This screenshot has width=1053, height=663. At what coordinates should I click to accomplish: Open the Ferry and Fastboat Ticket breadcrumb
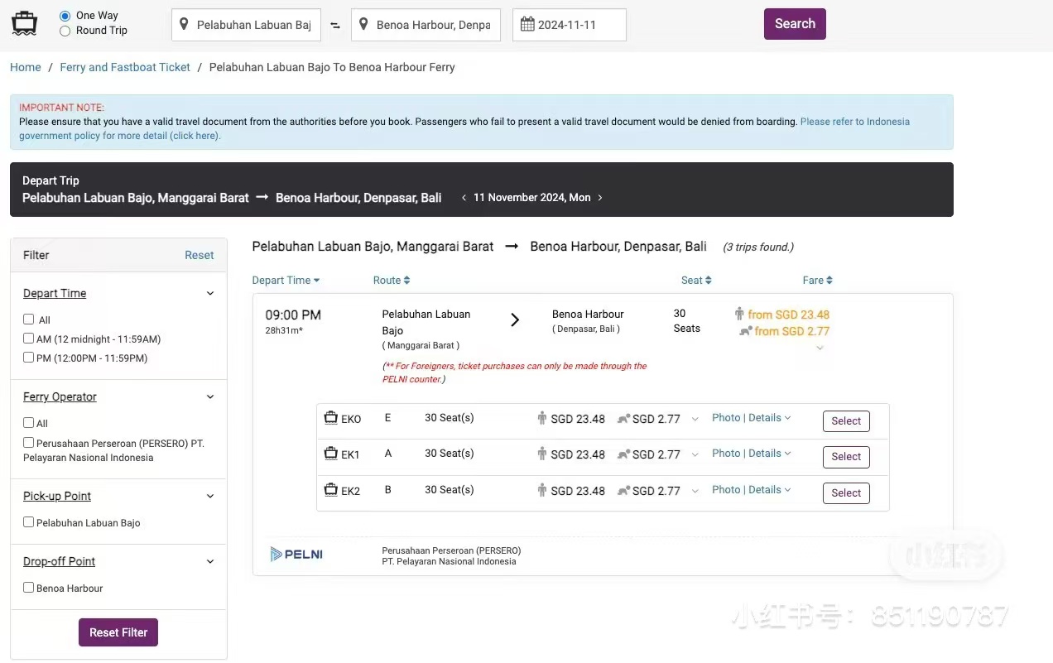point(125,67)
